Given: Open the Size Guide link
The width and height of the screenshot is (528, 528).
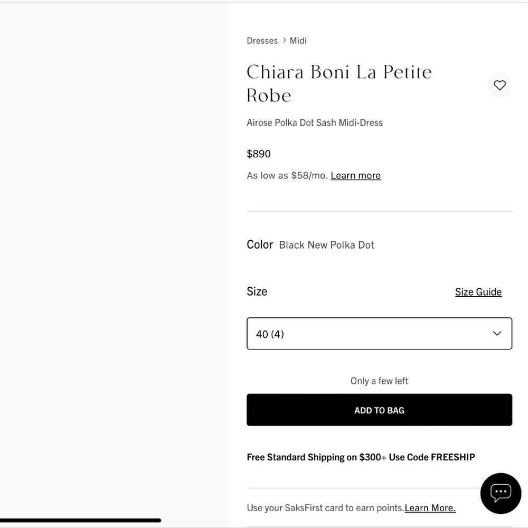Looking at the screenshot, I should tap(478, 292).
